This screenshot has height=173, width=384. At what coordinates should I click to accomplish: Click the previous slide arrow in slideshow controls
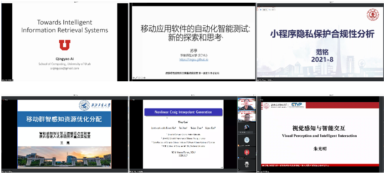134,78
